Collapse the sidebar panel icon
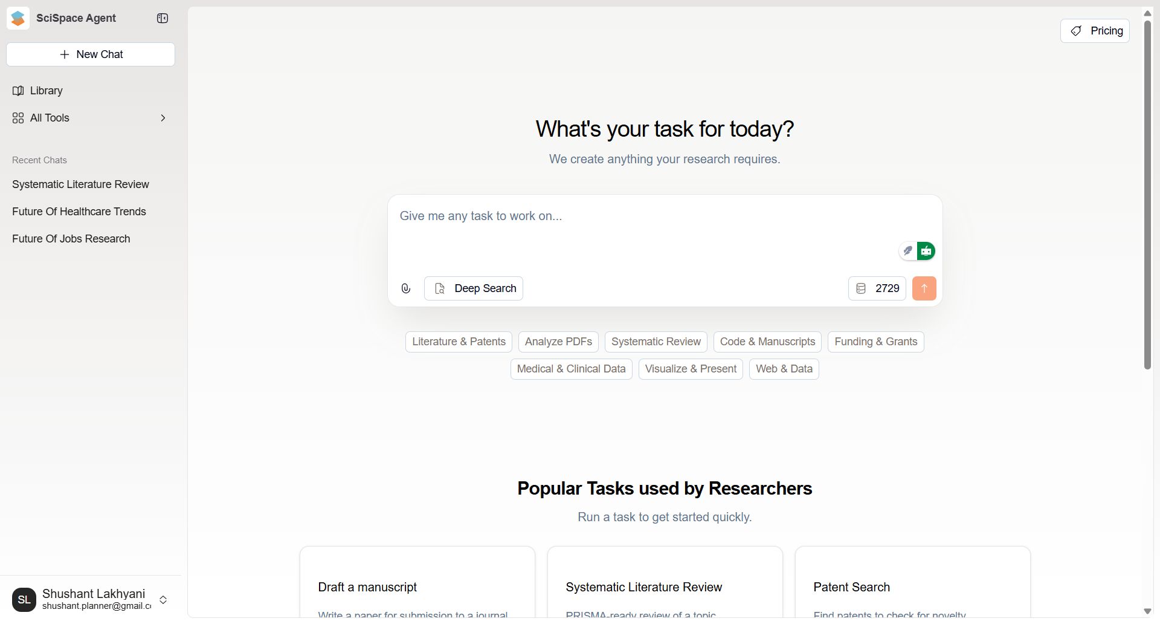The image size is (1160, 624). (163, 18)
